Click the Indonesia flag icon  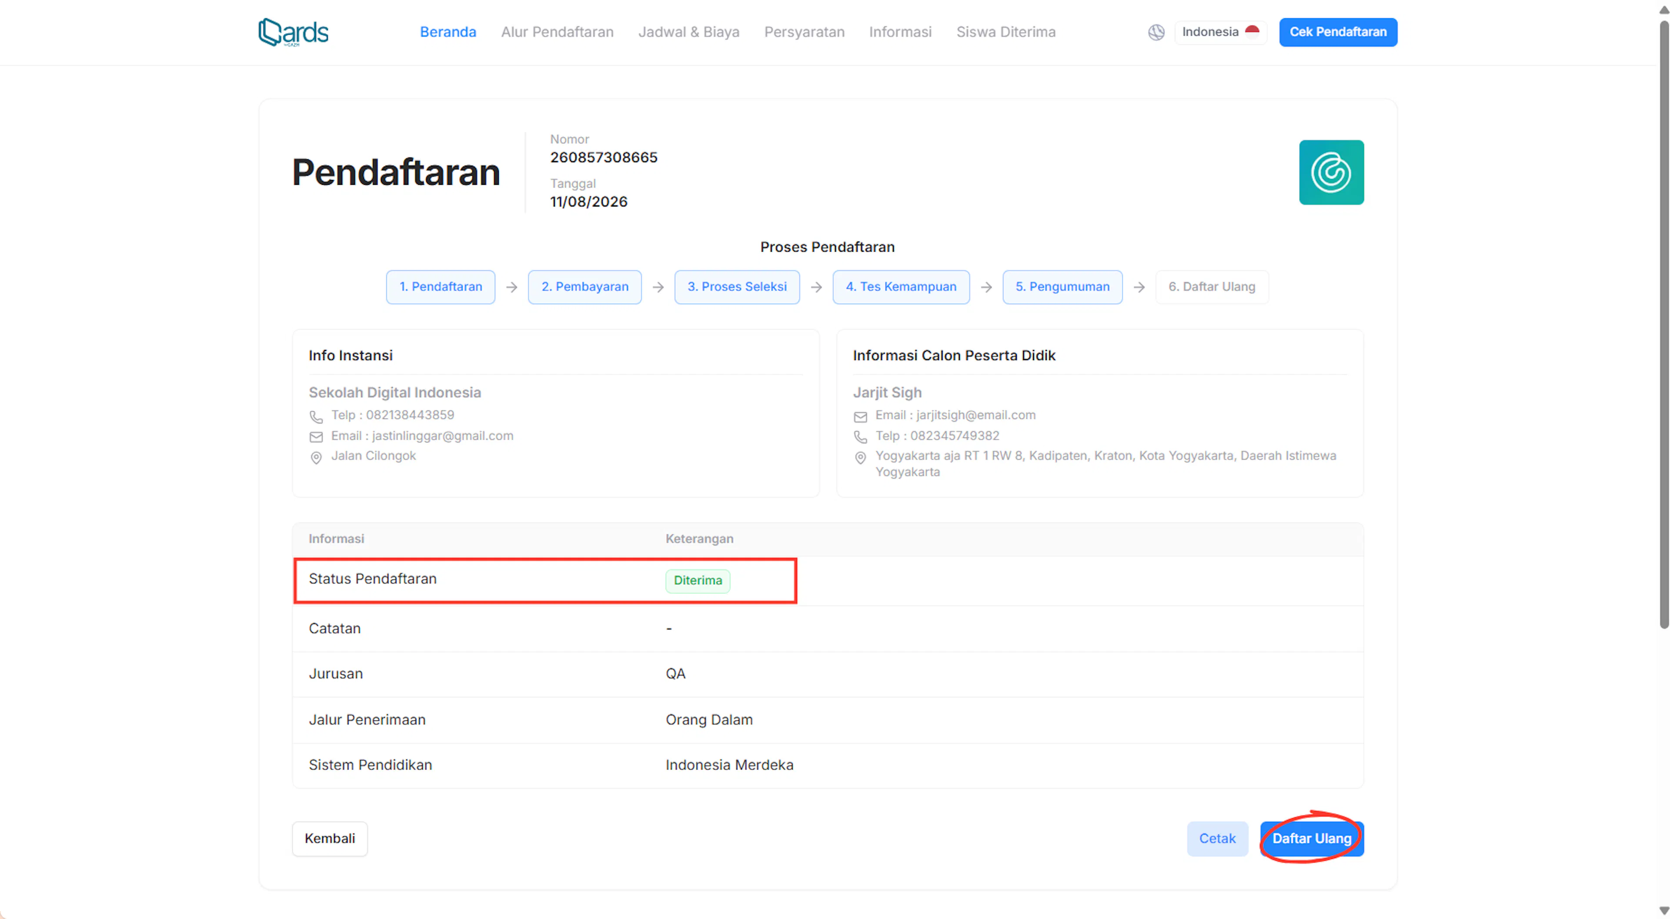click(1252, 31)
